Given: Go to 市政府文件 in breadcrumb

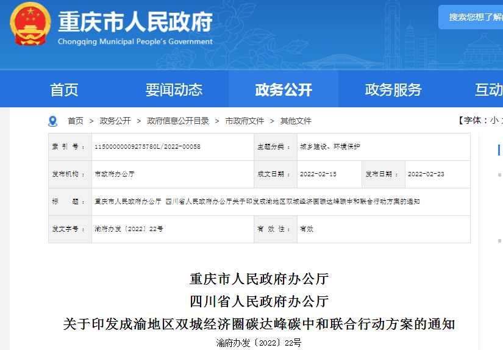Looking at the screenshot, I should point(244,121).
